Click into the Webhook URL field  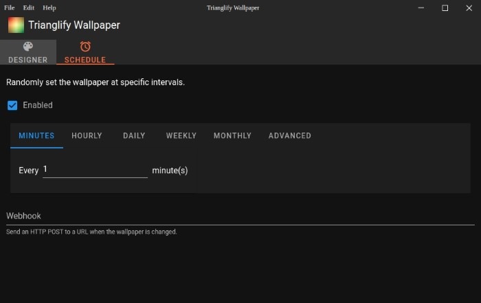point(240,216)
